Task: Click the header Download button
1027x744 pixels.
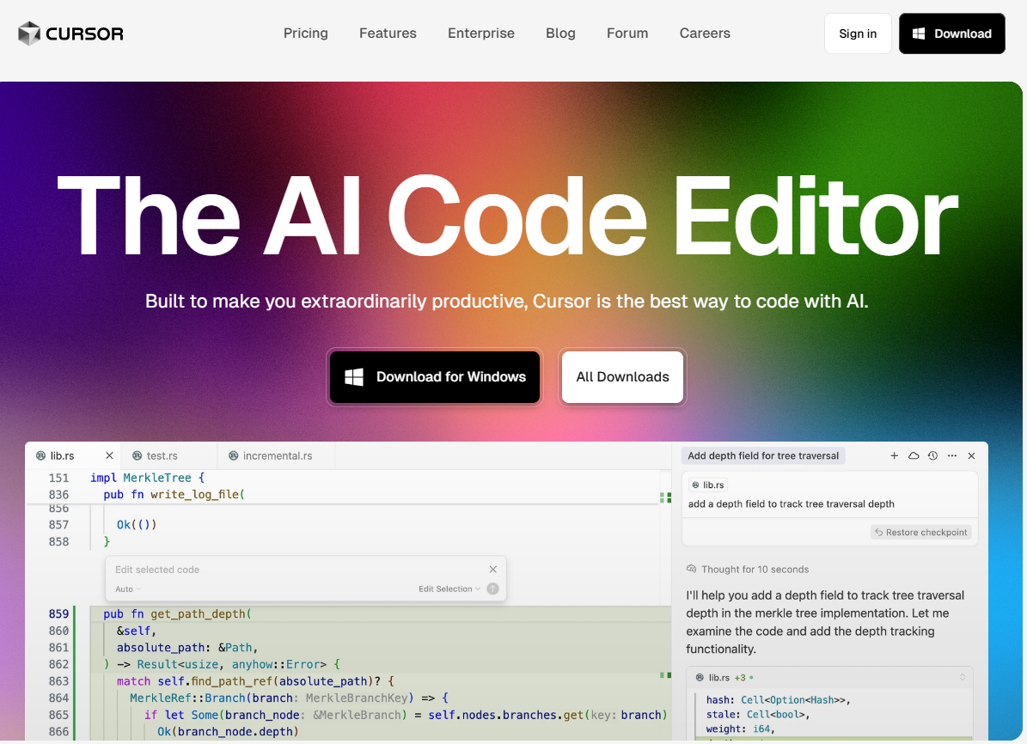Action: point(952,34)
